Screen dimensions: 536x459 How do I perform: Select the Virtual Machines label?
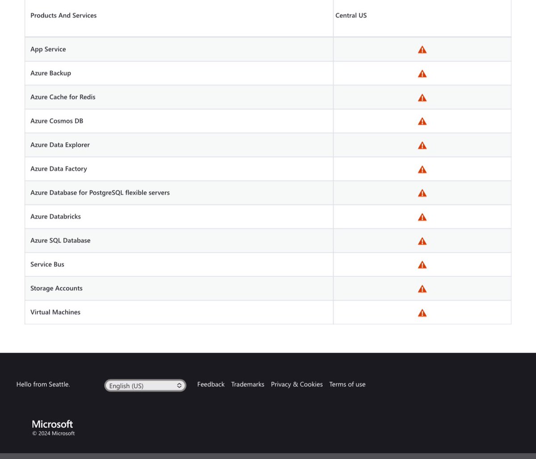click(x=55, y=312)
